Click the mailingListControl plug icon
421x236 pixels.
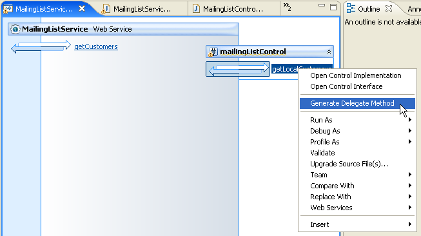tap(213, 52)
